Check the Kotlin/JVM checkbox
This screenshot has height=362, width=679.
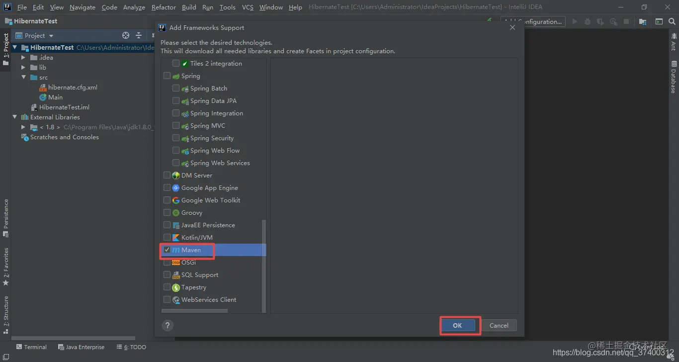pos(167,238)
